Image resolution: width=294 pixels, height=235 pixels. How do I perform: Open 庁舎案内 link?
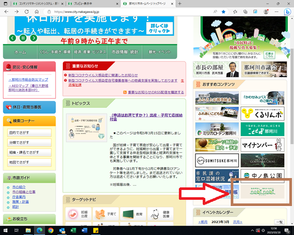click(x=19, y=197)
